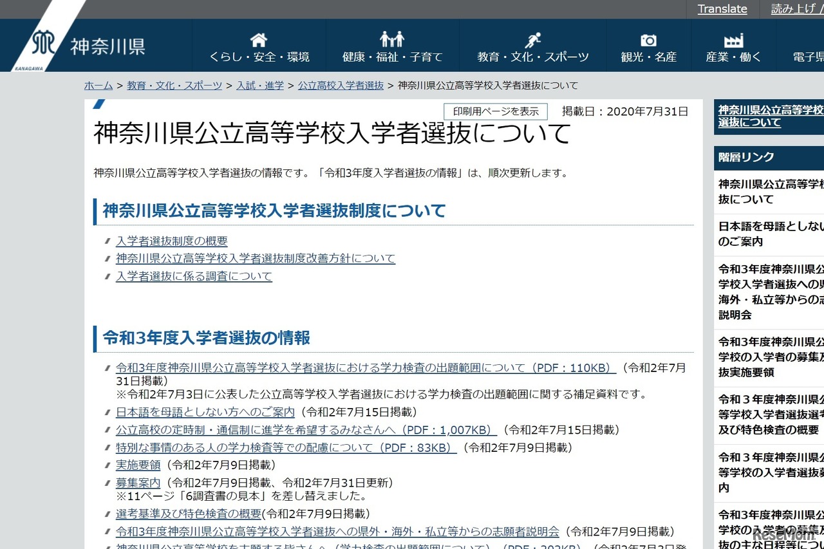The image size is (824, 549).
Task: Open 入学者選抜制度の概要
Action: tap(170, 241)
